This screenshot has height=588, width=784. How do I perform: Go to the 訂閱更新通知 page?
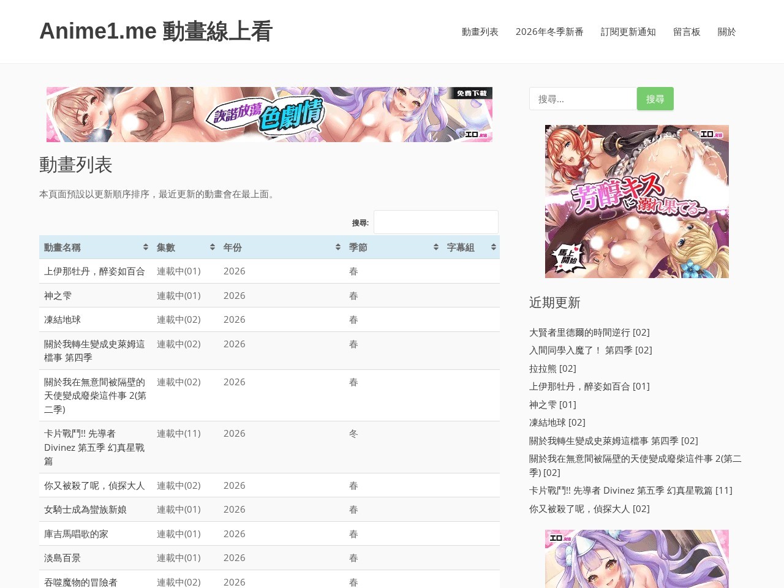(x=628, y=32)
